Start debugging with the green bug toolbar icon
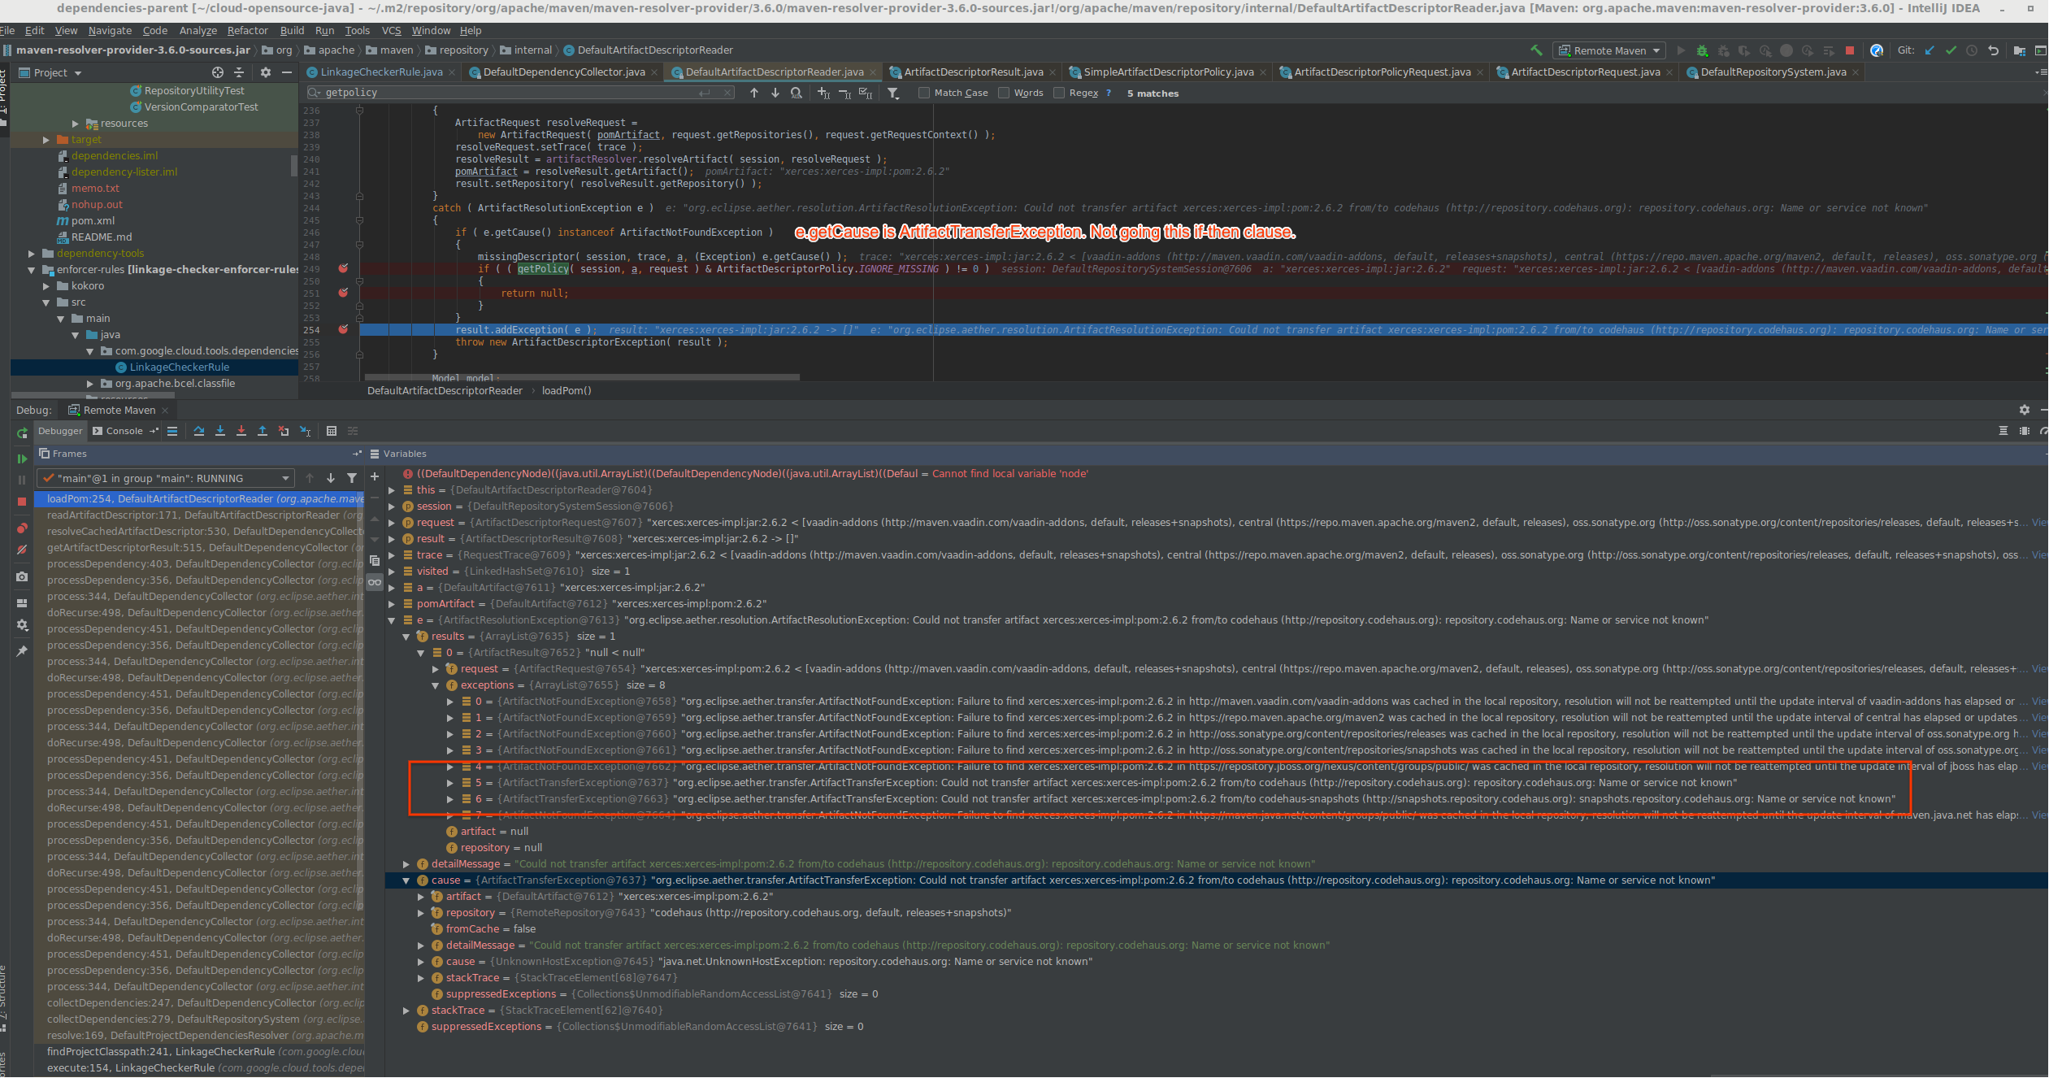The image size is (2049, 1078). point(1703,50)
